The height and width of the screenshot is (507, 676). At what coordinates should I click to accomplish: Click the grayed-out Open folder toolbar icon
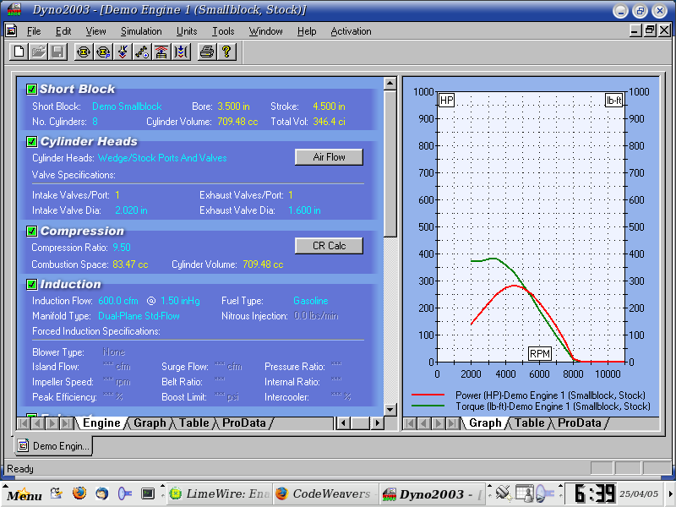click(x=38, y=52)
